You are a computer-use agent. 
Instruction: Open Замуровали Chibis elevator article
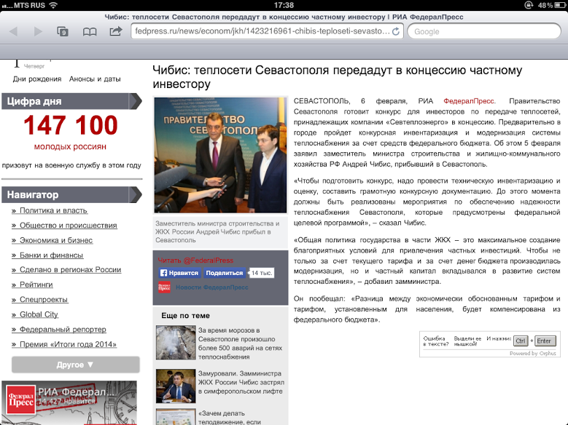(x=241, y=382)
